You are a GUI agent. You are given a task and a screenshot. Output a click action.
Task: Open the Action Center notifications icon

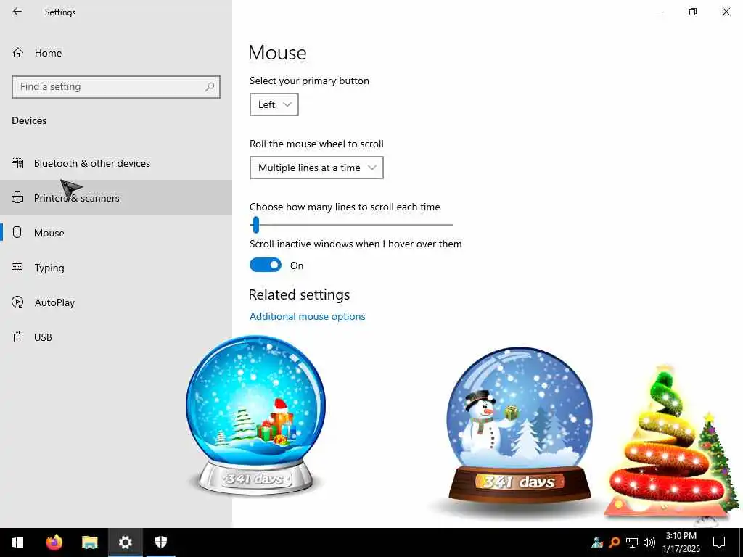[x=719, y=542]
